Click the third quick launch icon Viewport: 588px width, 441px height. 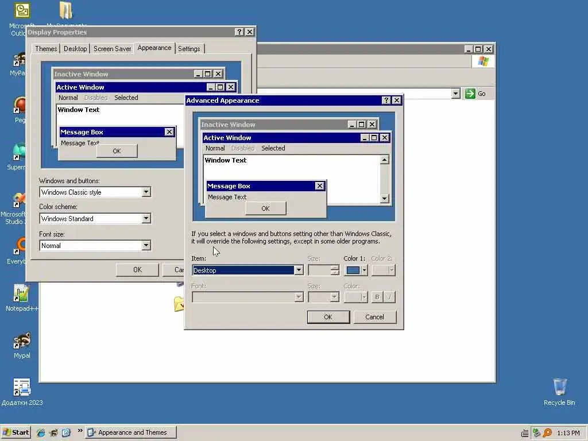tap(66, 432)
